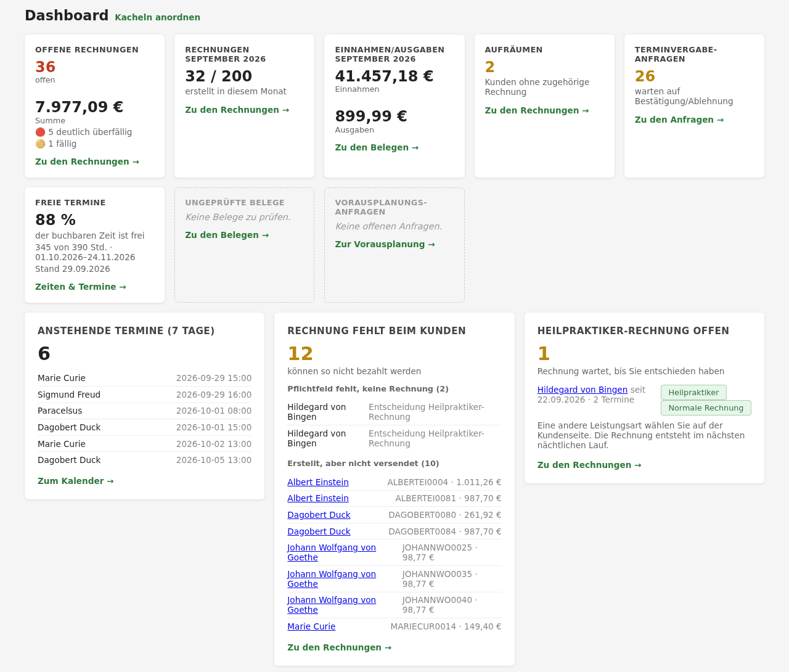The height and width of the screenshot is (672, 789).
Task: Open 'Zur Vorausplanung' link
Action: 385,244
